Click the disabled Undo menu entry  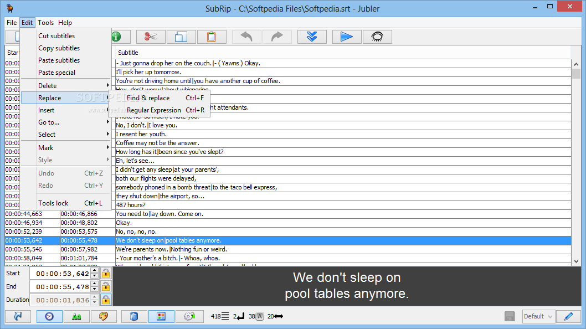[66, 173]
